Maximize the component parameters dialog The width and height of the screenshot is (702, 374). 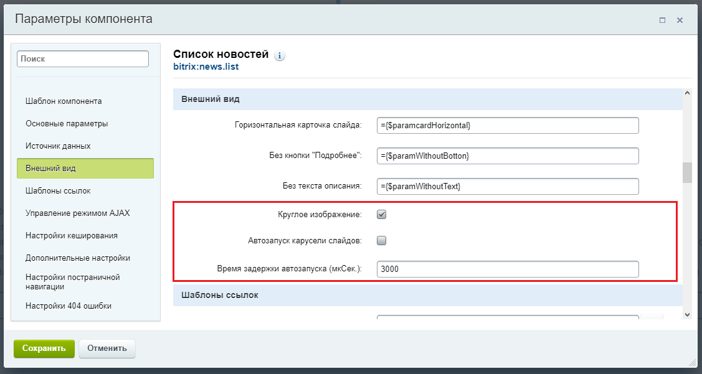663,20
